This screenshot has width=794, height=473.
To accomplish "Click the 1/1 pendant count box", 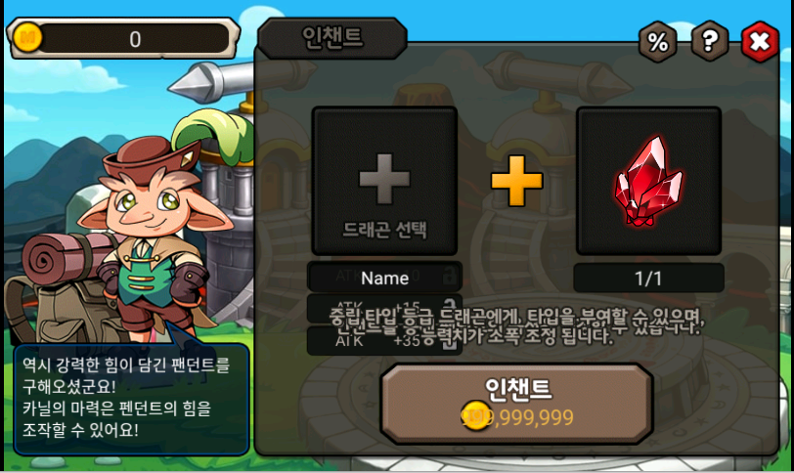I will 648,278.
